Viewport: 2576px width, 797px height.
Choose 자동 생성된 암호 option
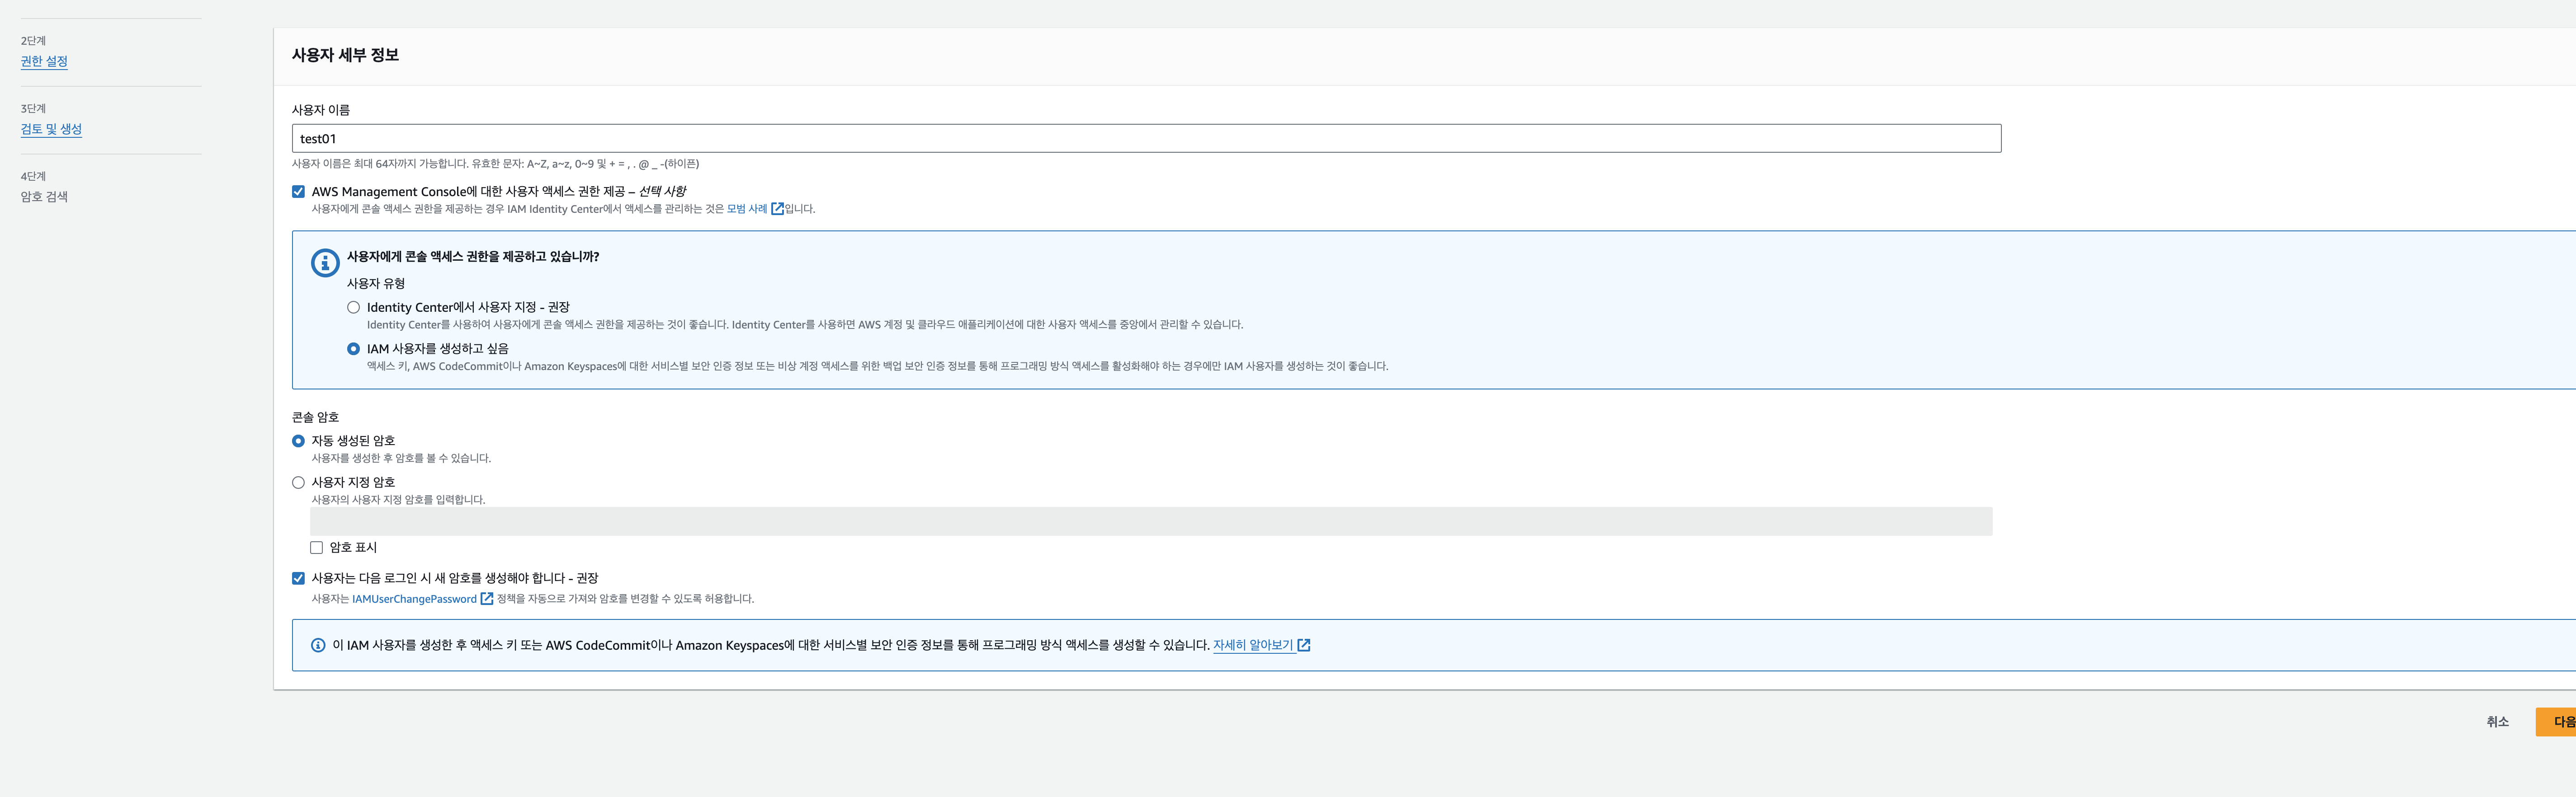298,441
